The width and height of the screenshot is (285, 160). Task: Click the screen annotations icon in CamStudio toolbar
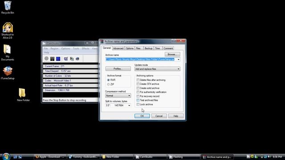pyautogui.click(x=66, y=59)
